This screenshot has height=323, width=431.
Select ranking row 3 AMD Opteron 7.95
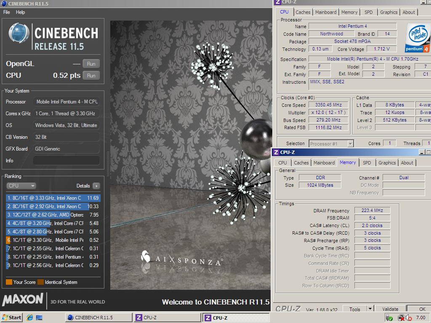pyautogui.click(x=53, y=215)
